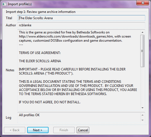Click the Next > button
This screenshot has height=137, width=151.
38,130
